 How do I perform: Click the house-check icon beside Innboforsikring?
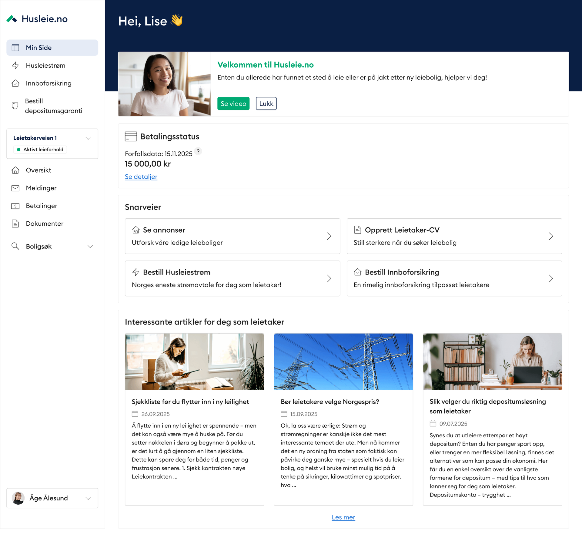[15, 83]
